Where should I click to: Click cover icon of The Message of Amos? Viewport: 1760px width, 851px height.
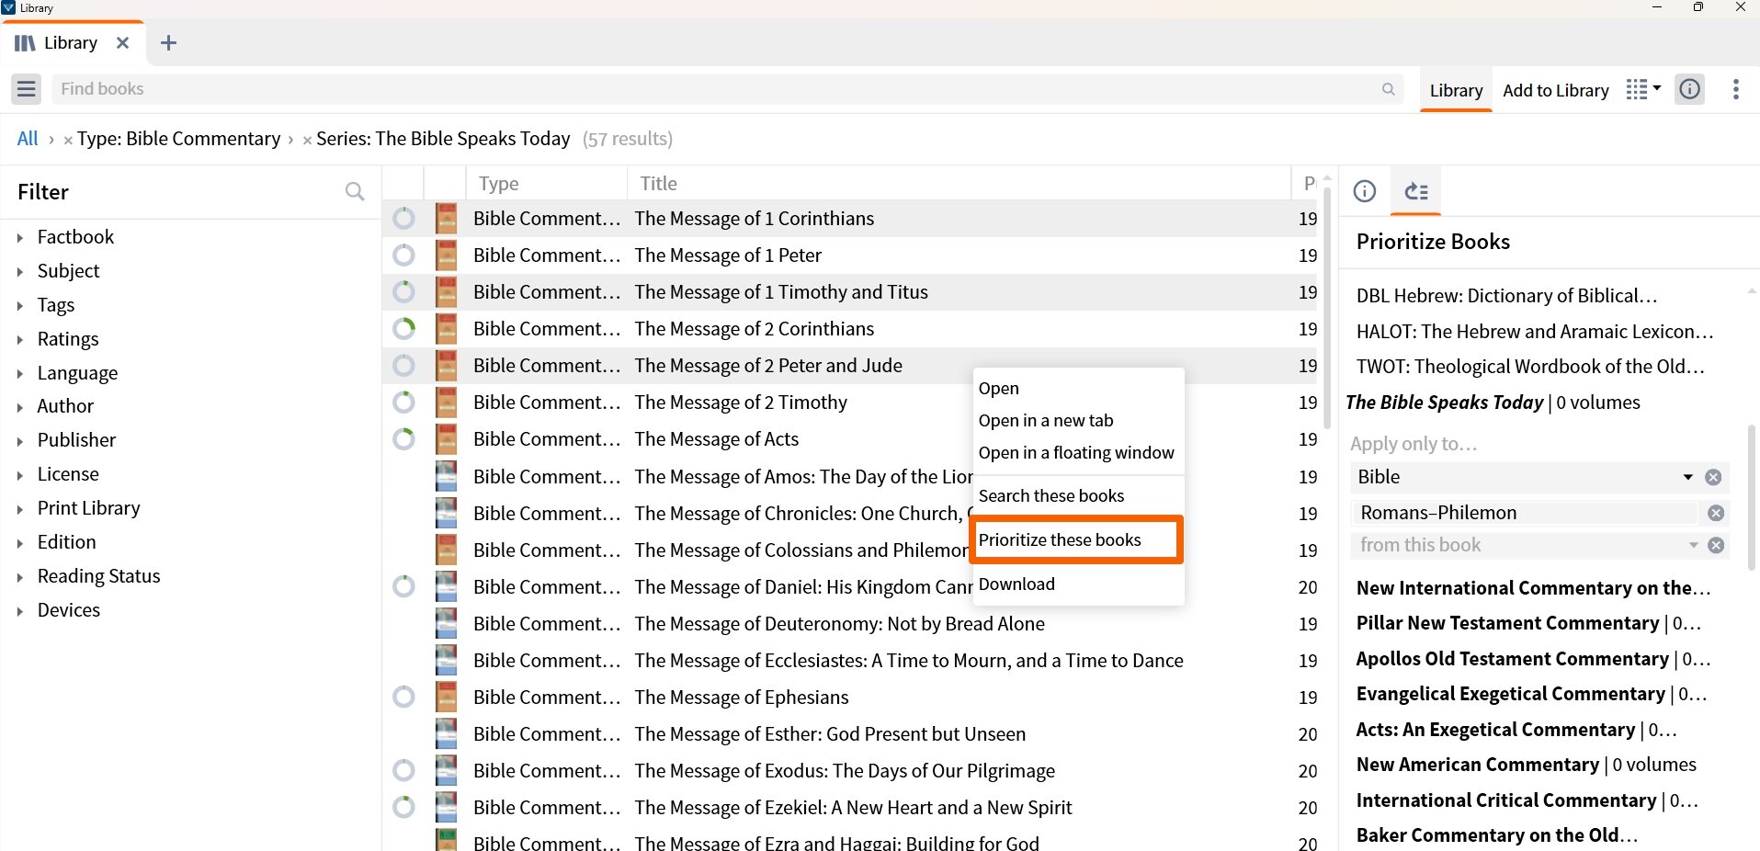[x=447, y=476]
